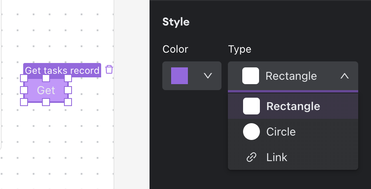Click the chain link icon in the Type list
This screenshot has height=189, width=371.
point(251,157)
